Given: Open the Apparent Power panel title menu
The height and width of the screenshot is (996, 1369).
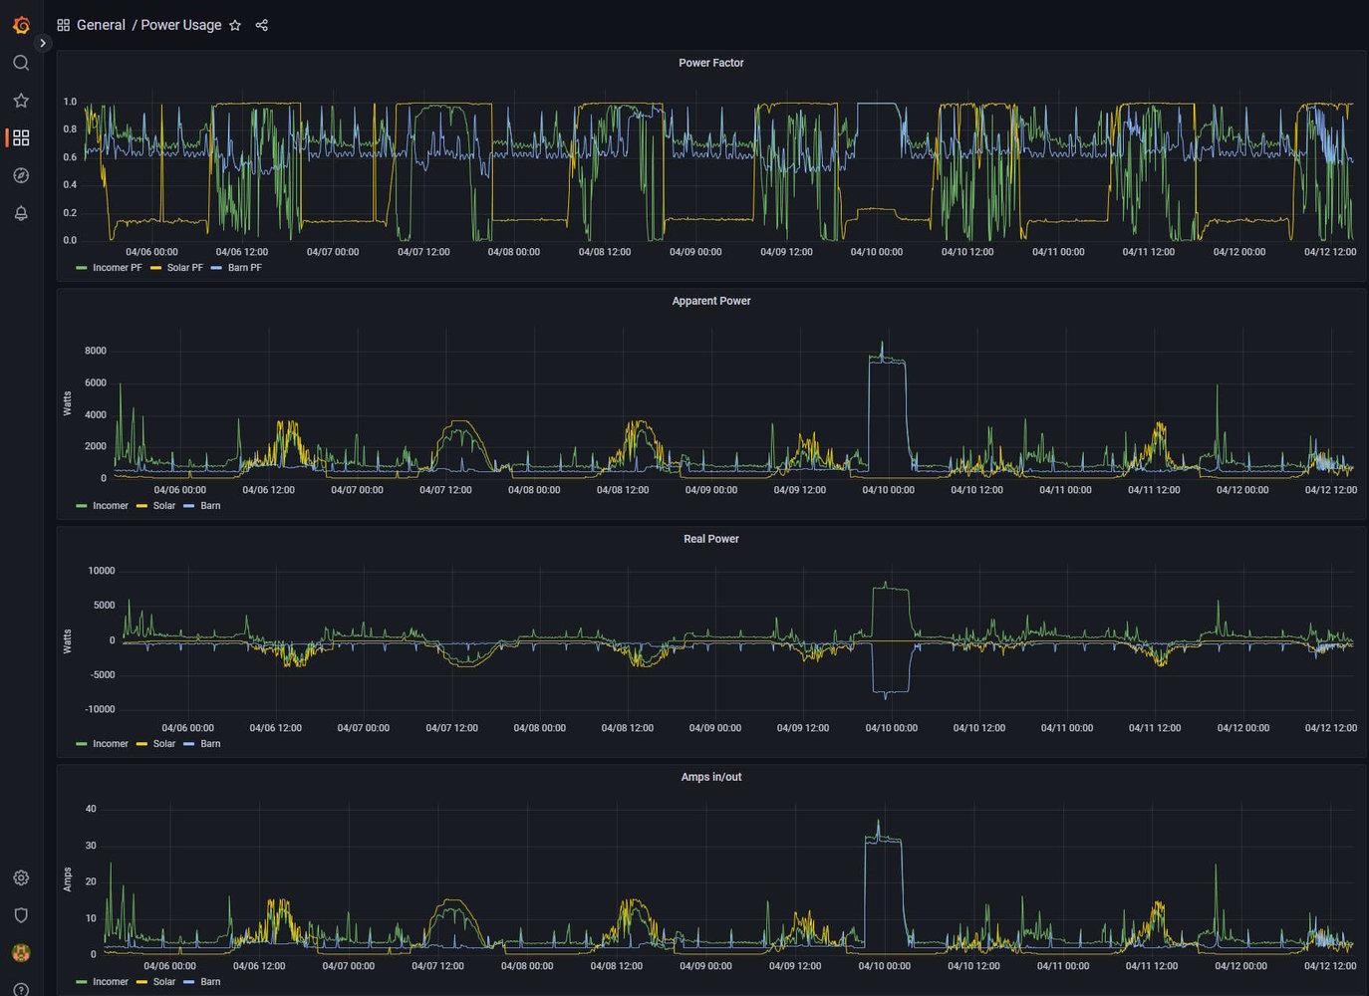Looking at the screenshot, I should click(710, 301).
